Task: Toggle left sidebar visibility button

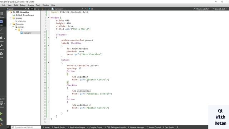Action: 8,127
